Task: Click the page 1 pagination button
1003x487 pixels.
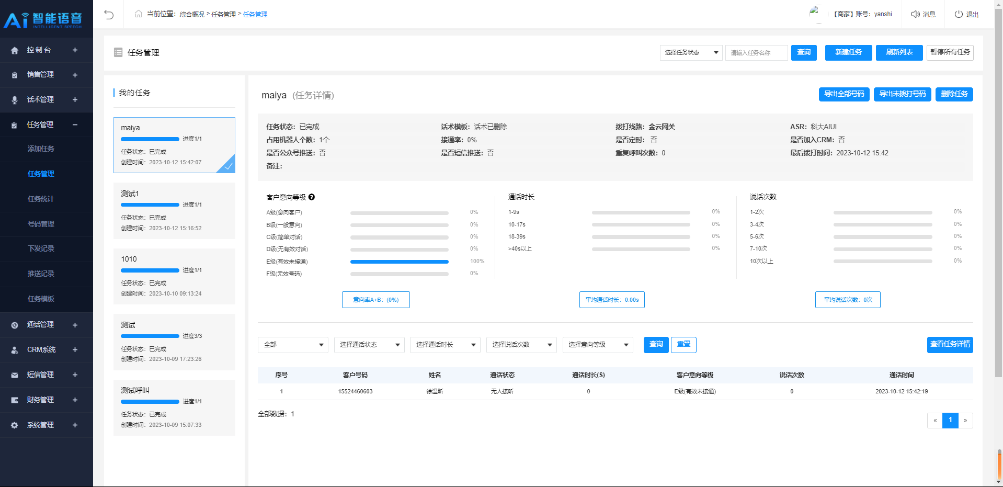Action: coord(950,421)
